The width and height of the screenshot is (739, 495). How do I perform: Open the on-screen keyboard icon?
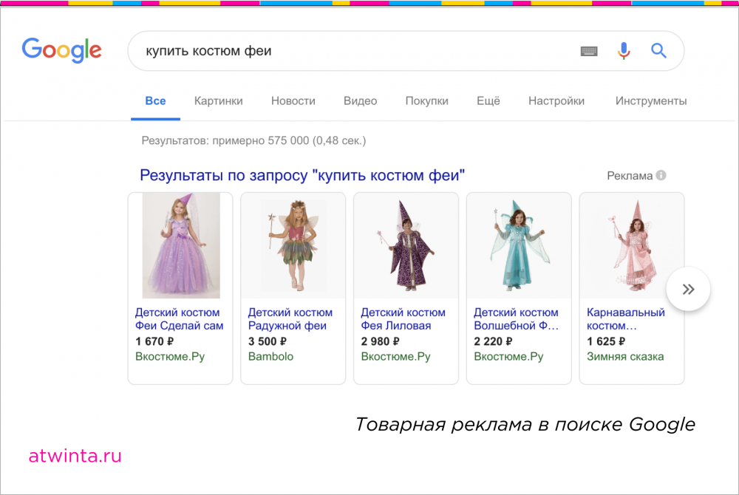click(x=589, y=51)
